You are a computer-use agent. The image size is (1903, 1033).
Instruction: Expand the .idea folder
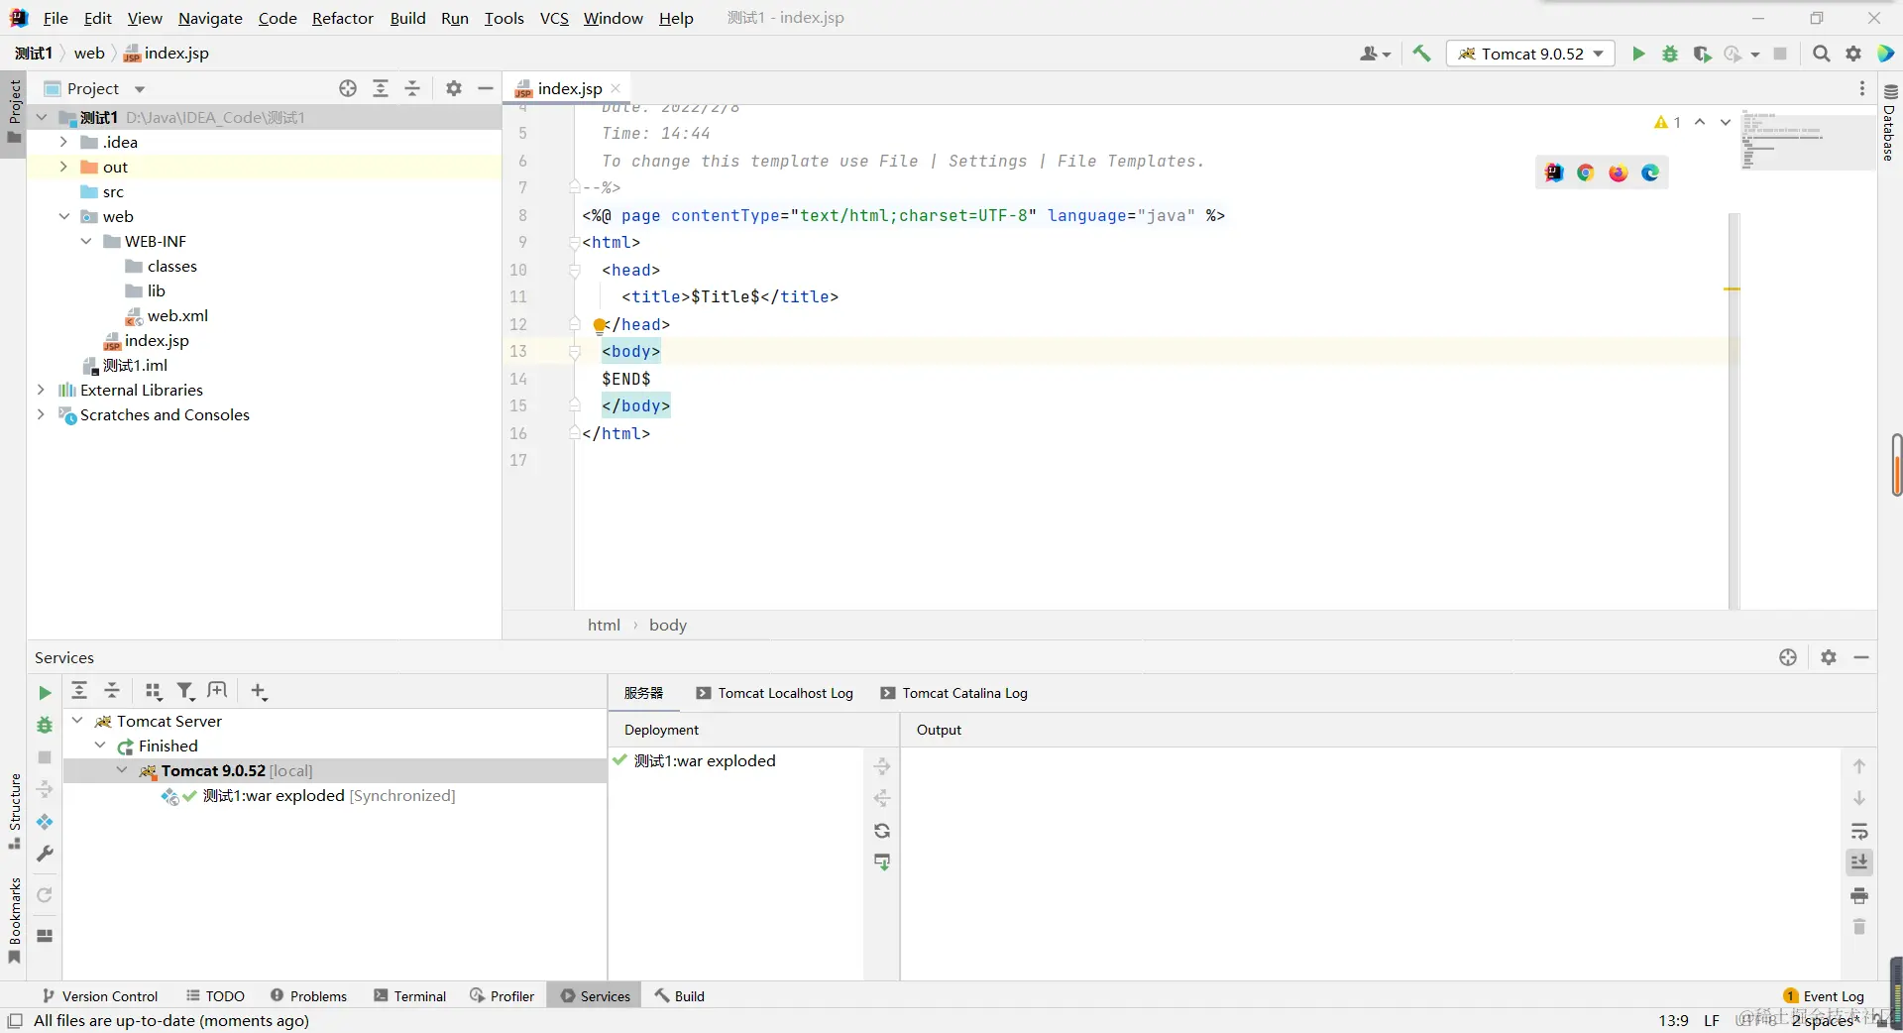[63, 142]
